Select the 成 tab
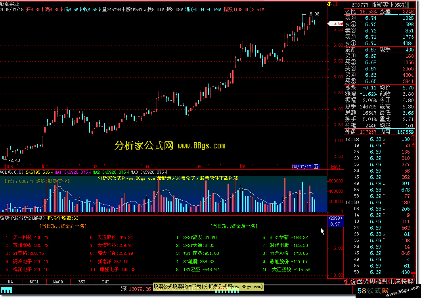The image size is (421, 298). pos(397,281)
